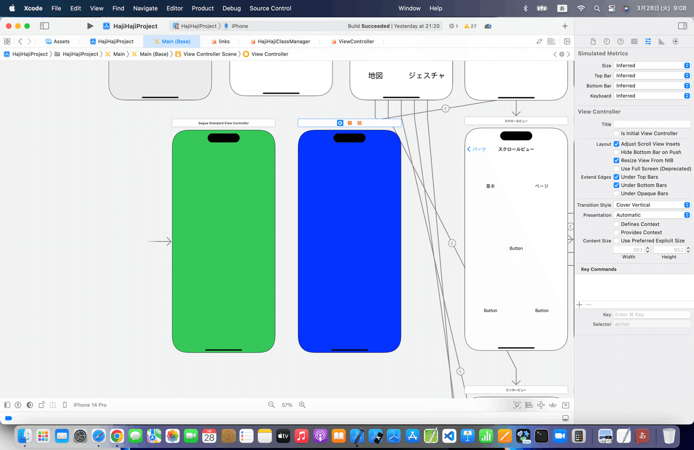694x450 pixels.
Task: Open the related items grid menu
Action: point(7,42)
